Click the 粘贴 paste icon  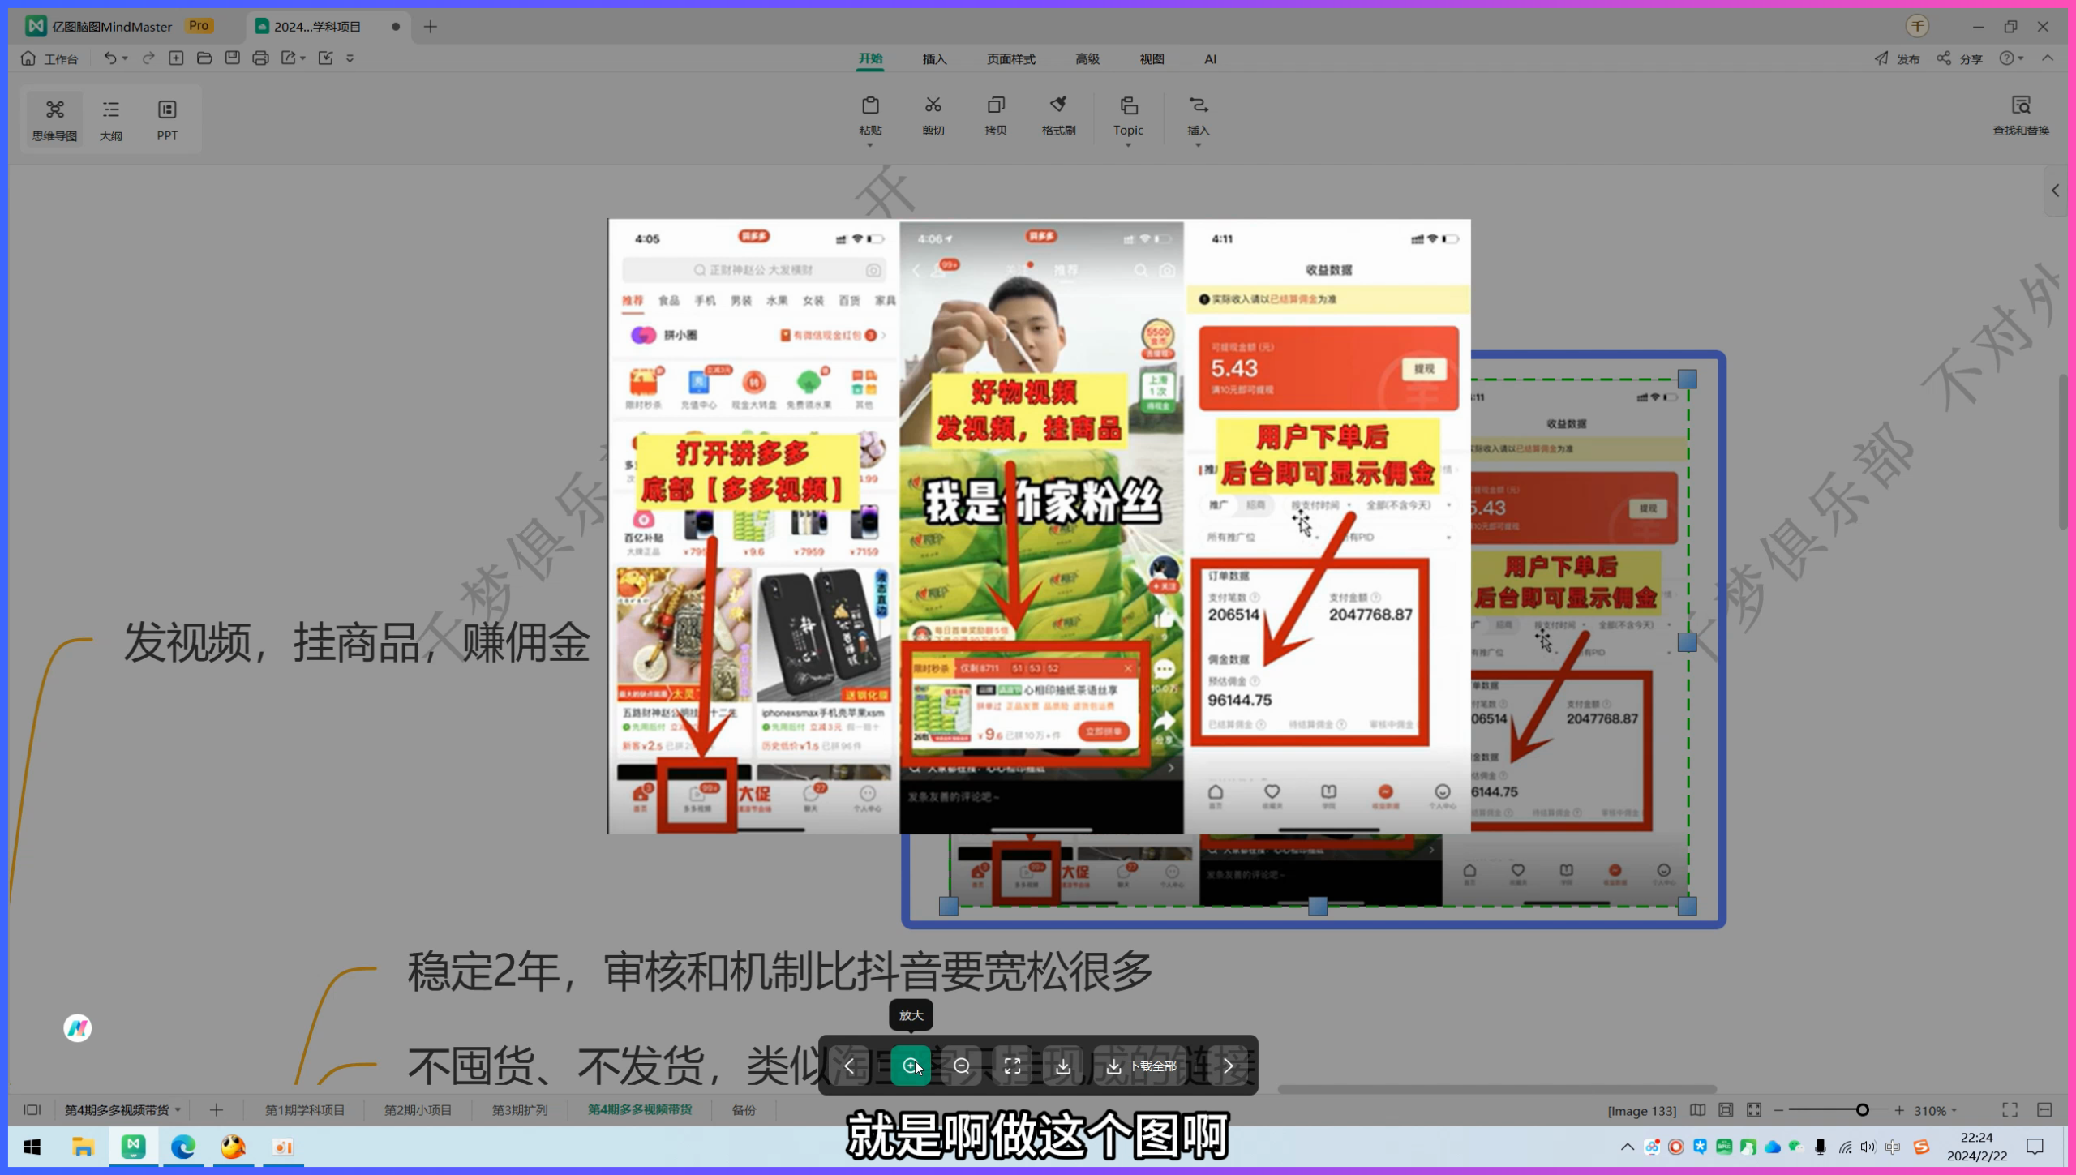(870, 105)
